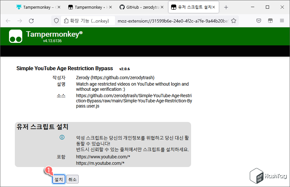Viewport: 290px width, 187px height.
Task: Click the forward navigation arrow
Action: pyautogui.click(x=19, y=20)
